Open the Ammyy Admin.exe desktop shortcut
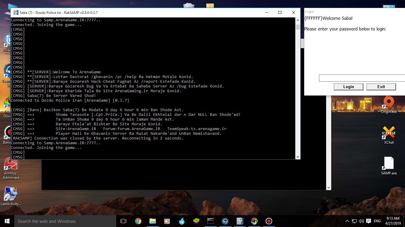The height and width of the screenshot is (227, 405). [x=11, y=168]
